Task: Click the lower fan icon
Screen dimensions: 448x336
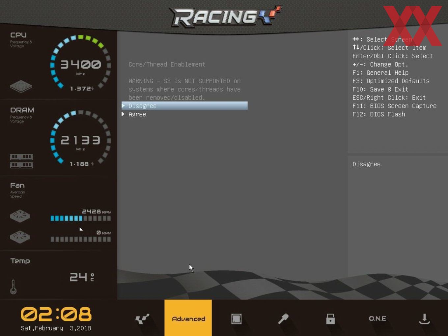Action: click(20, 237)
